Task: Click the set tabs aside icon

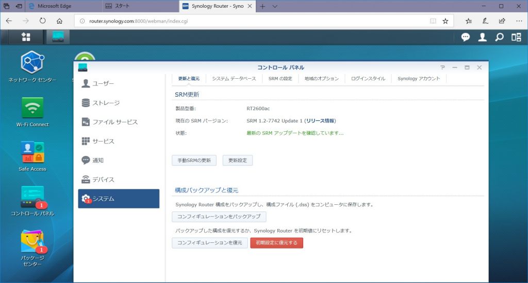Action: (19, 6)
